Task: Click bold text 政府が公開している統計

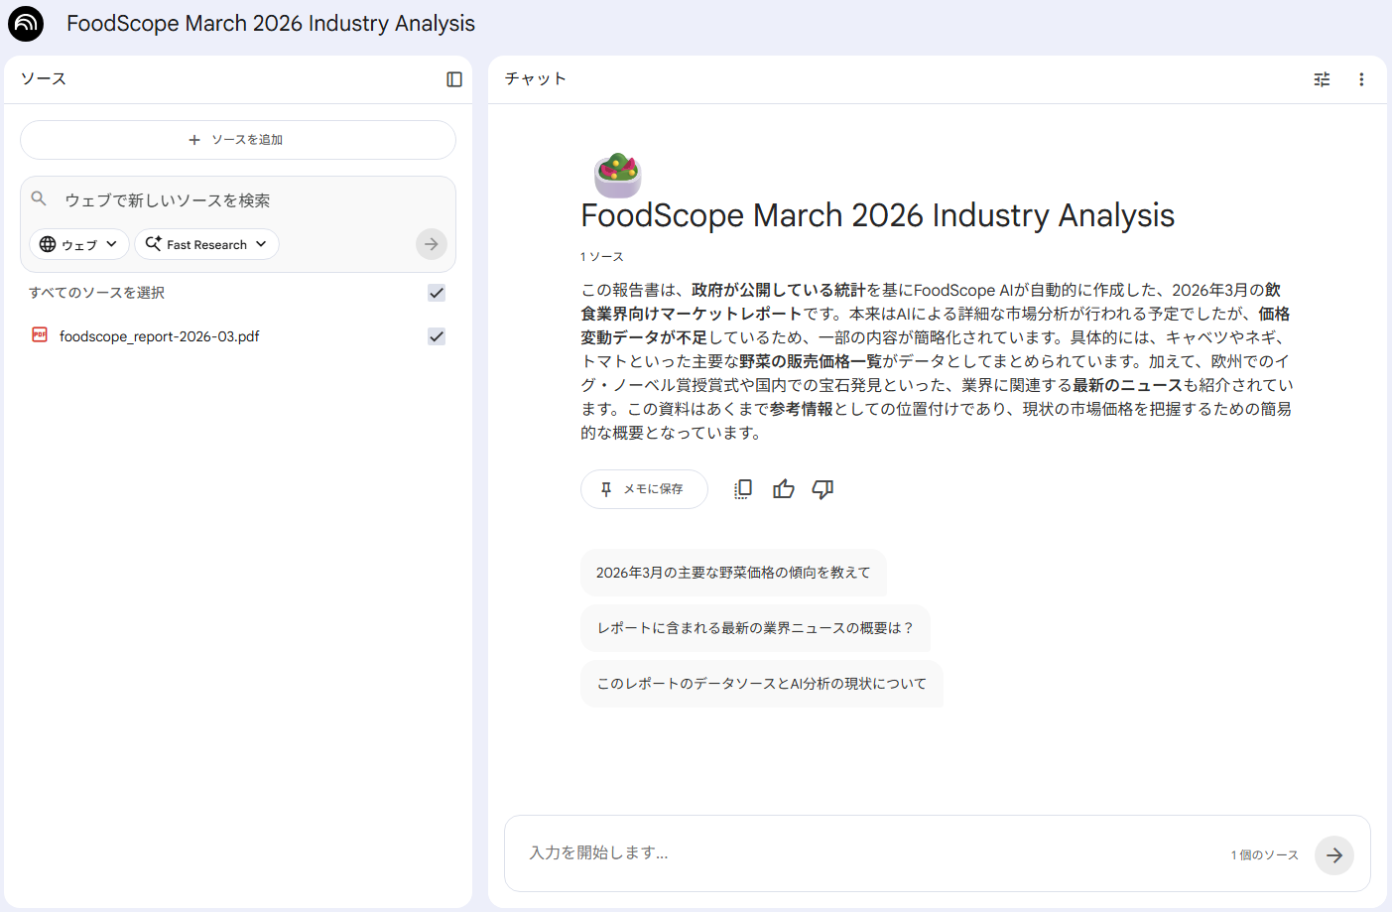Action: tap(779, 290)
